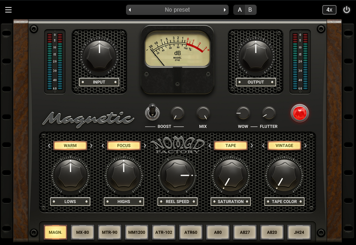Switch to state B
The height and width of the screenshot is (245, 356).
[x=250, y=10]
